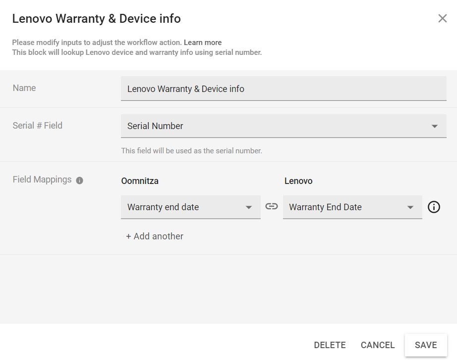Screen dimensions: 457x361
Task: Add another field mapping
Action: point(155,236)
